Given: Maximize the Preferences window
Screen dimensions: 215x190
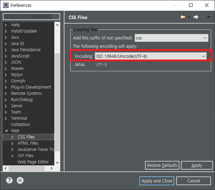Looking at the screenshot, I should click(x=191, y=5).
